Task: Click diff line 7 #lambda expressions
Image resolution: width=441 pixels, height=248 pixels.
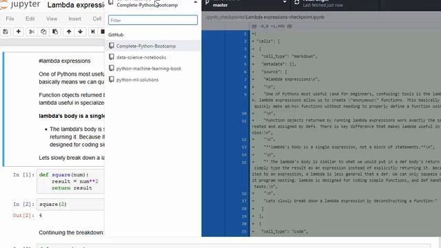Action: (291, 79)
